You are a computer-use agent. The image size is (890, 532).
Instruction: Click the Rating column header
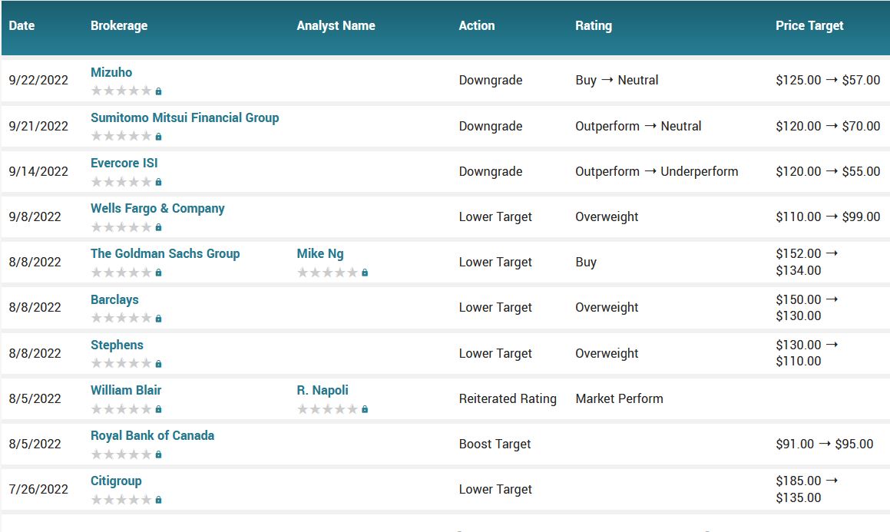594,25
